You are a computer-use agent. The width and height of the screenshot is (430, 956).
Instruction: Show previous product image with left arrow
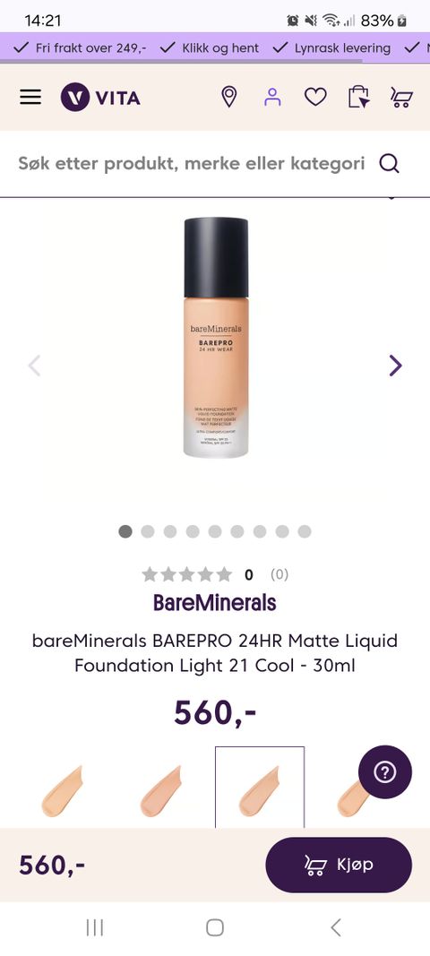click(34, 366)
